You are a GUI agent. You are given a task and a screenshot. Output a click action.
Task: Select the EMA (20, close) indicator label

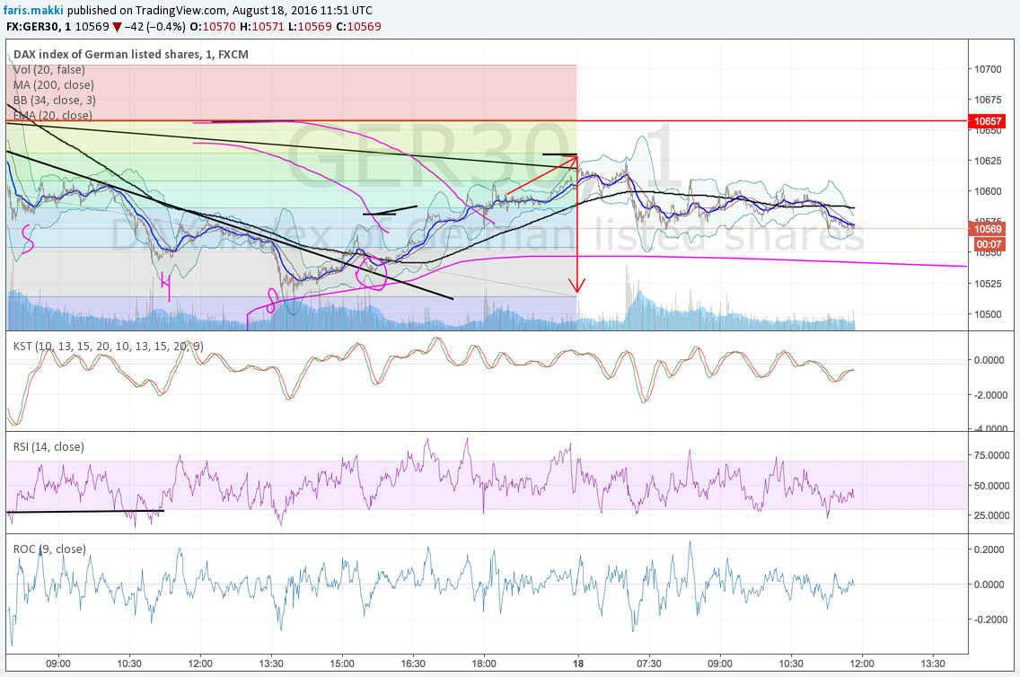pos(53,115)
